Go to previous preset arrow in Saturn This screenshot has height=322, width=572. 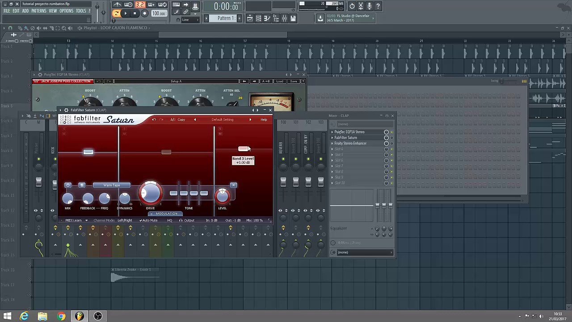(195, 119)
